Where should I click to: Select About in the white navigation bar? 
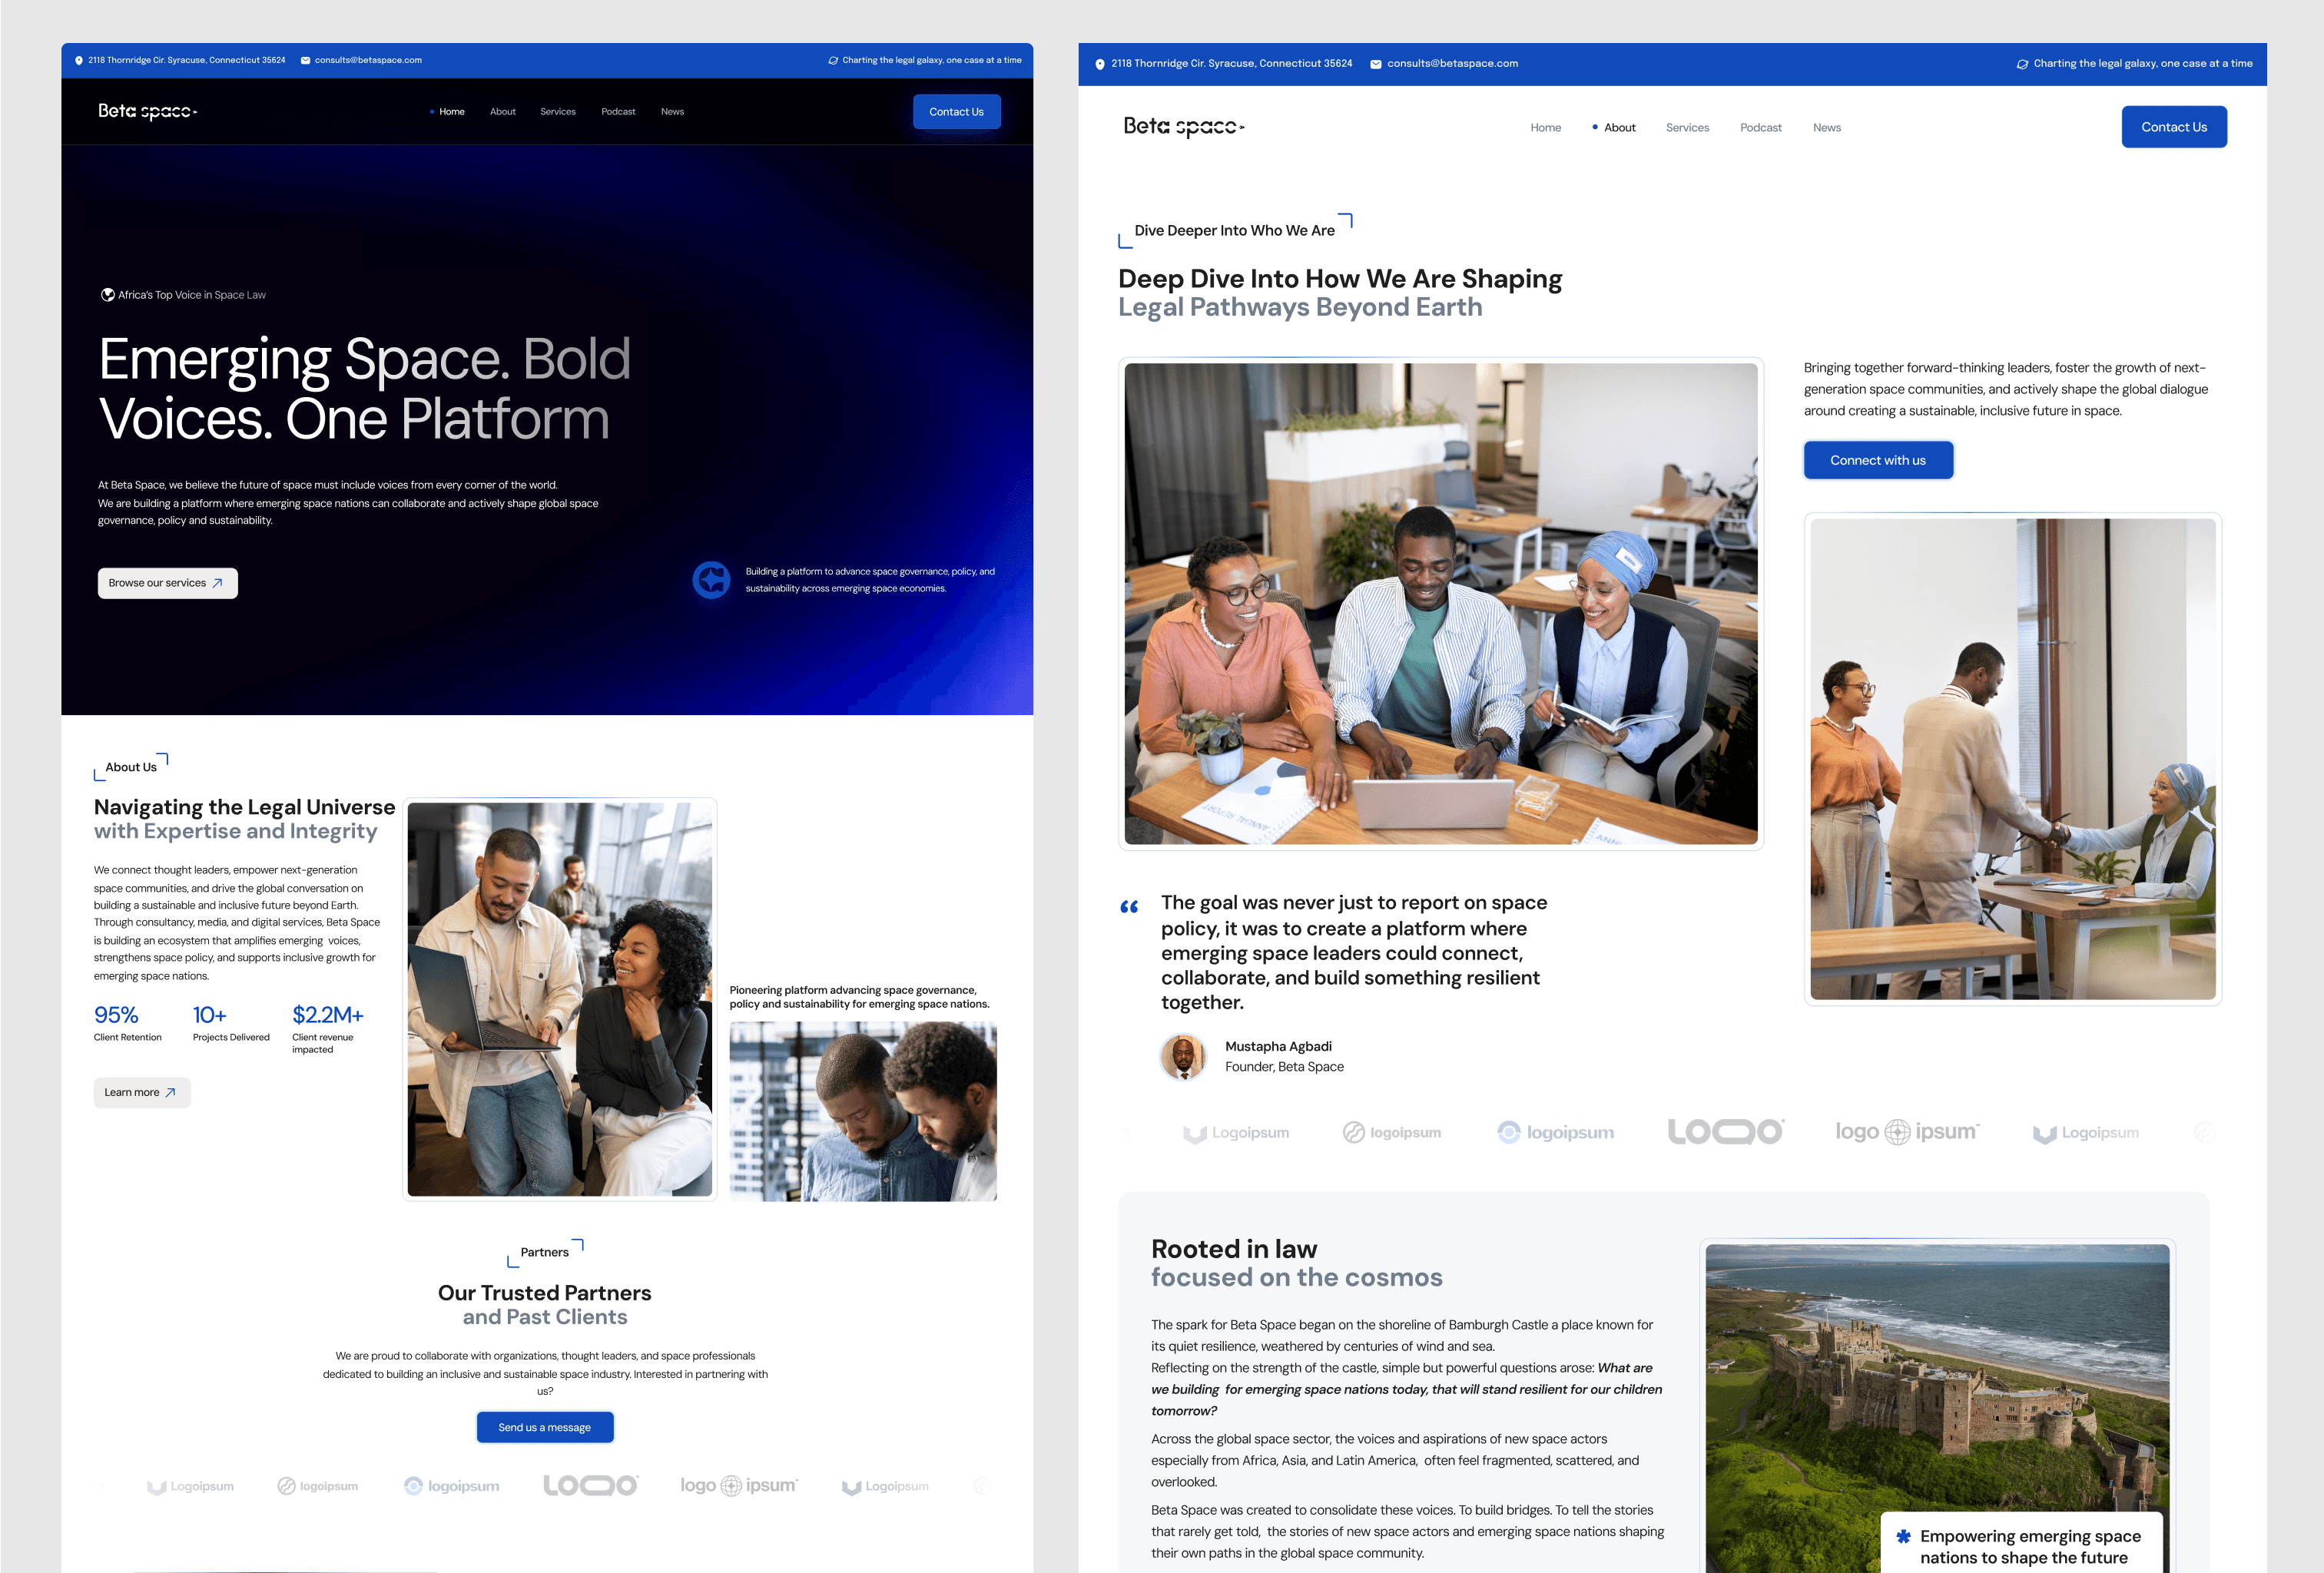point(1619,128)
